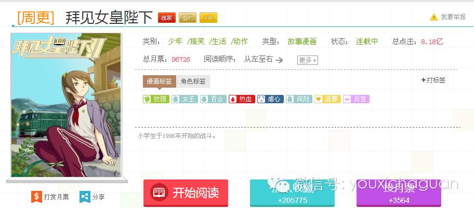The height and width of the screenshot is (208, 474).
Task: Start reading with 开始阅读 button
Action: pos(186,193)
